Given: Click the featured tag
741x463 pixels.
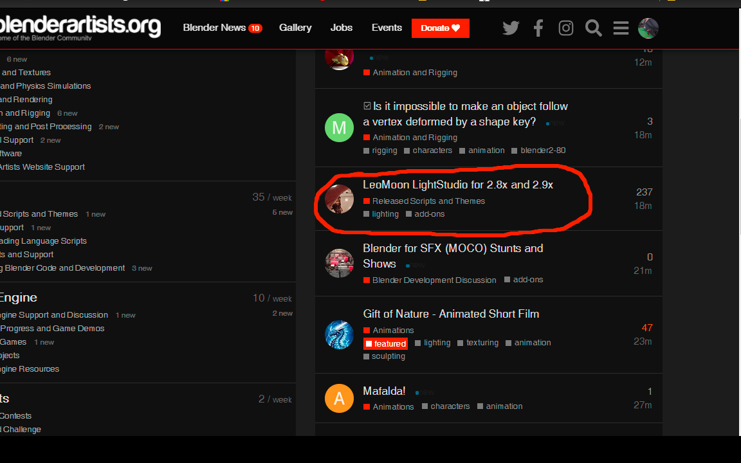Looking at the screenshot, I should point(386,343).
